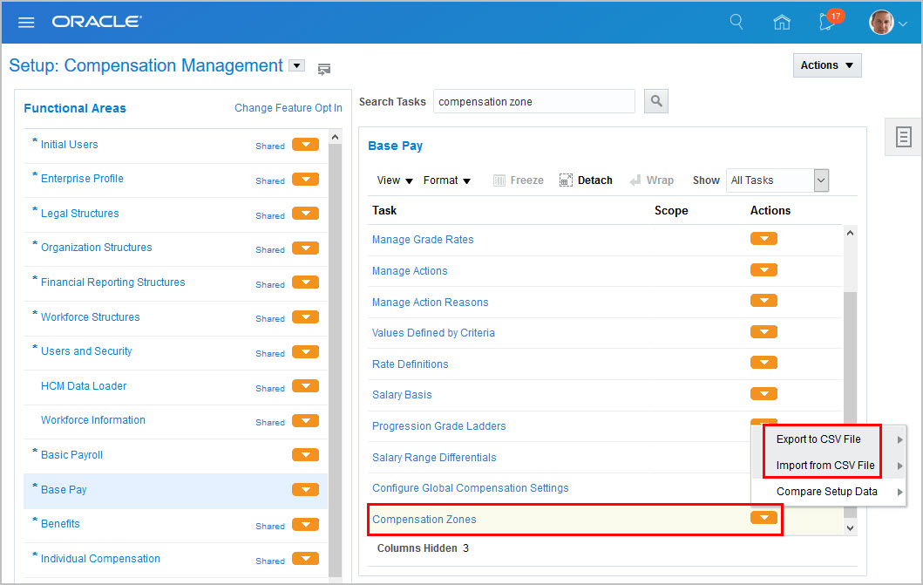Select Export to CSV File

[x=818, y=439]
